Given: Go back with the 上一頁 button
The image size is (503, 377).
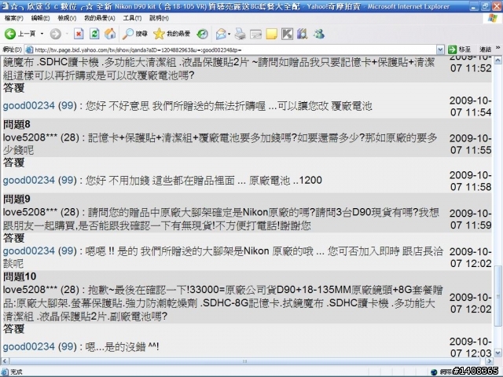Looking at the screenshot, I should (20, 34).
